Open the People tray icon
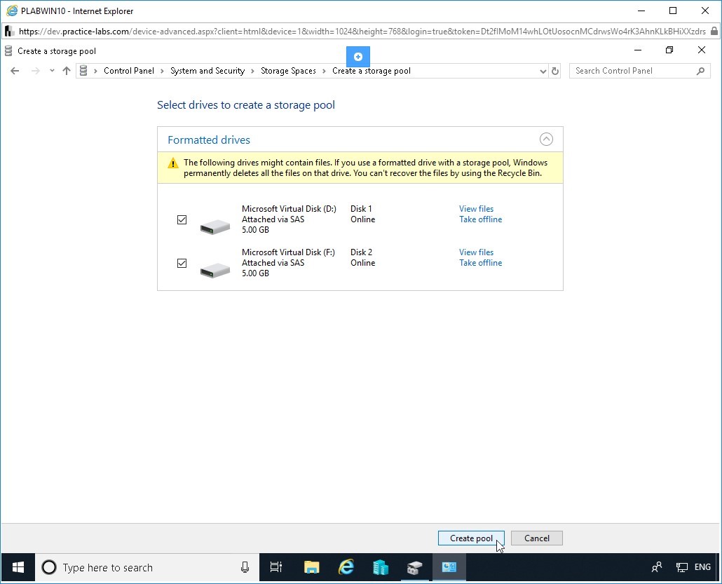The width and height of the screenshot is (722, 584). (x=657, y=567)
